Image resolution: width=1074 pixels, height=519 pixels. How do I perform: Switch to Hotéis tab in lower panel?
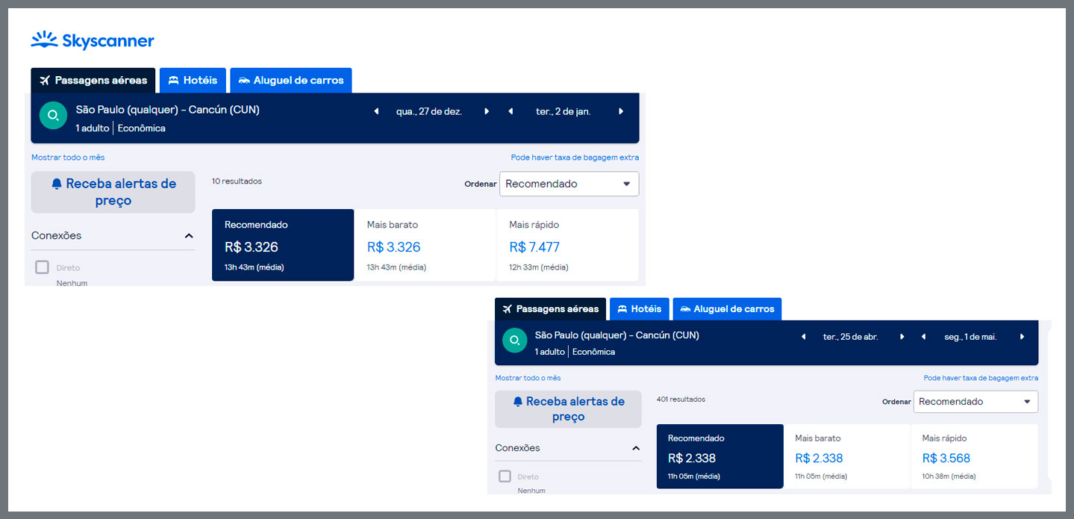(x=640, y=309)
